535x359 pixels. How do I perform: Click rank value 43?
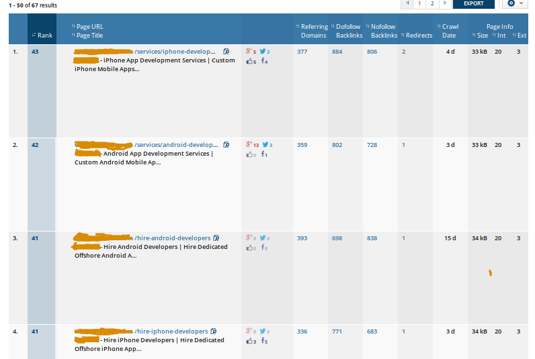(x=35, y=52)
